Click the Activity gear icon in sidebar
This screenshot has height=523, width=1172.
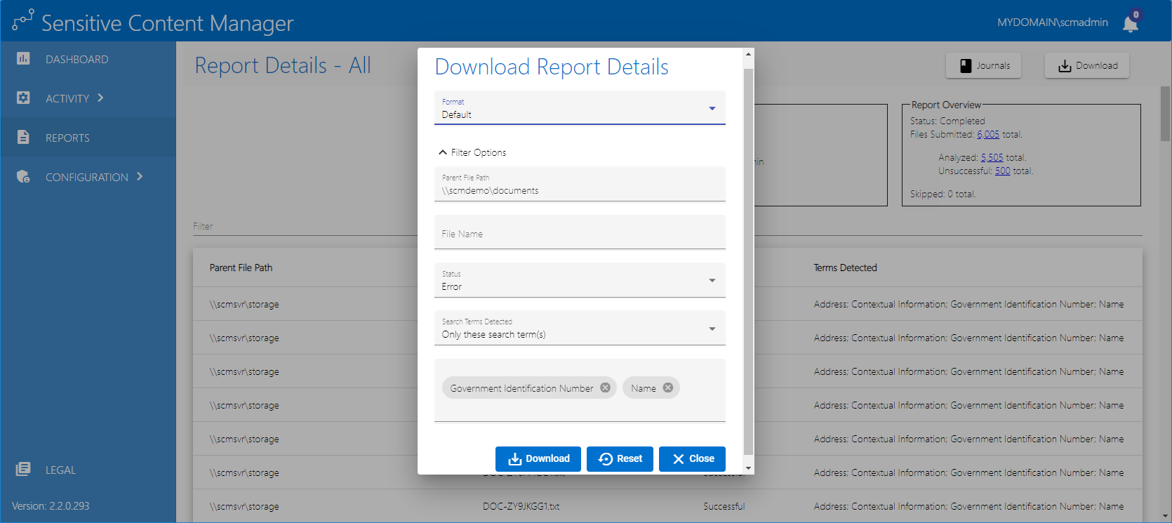pos(23,98)
